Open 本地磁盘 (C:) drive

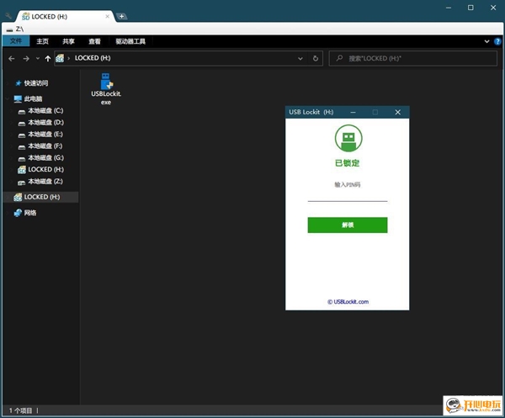point(45,111)
